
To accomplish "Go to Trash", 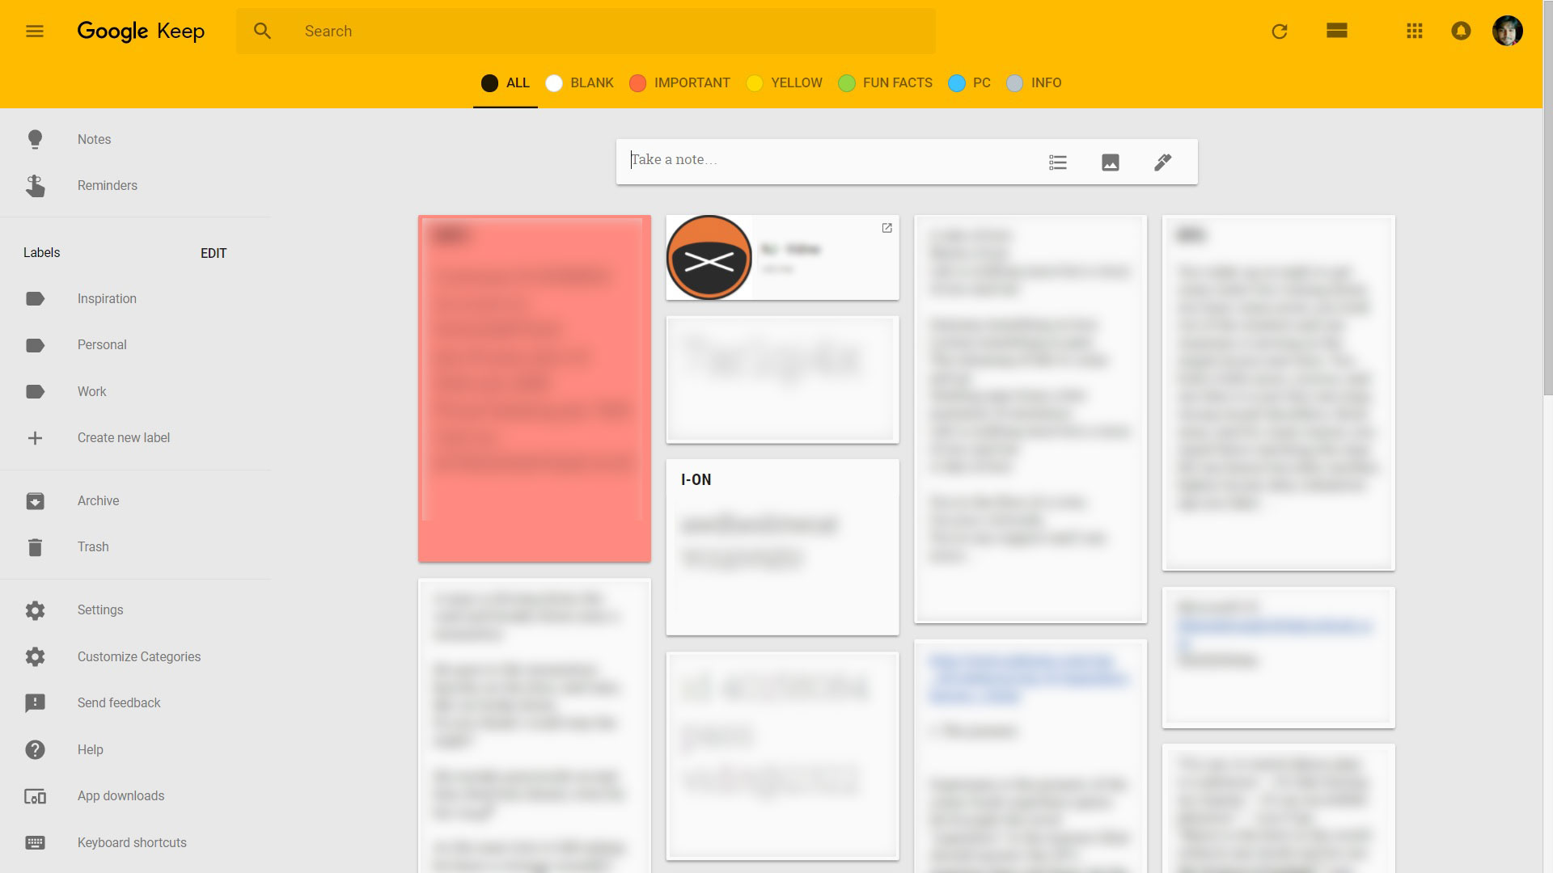I will pyautogui.click(x=93, y=547).
